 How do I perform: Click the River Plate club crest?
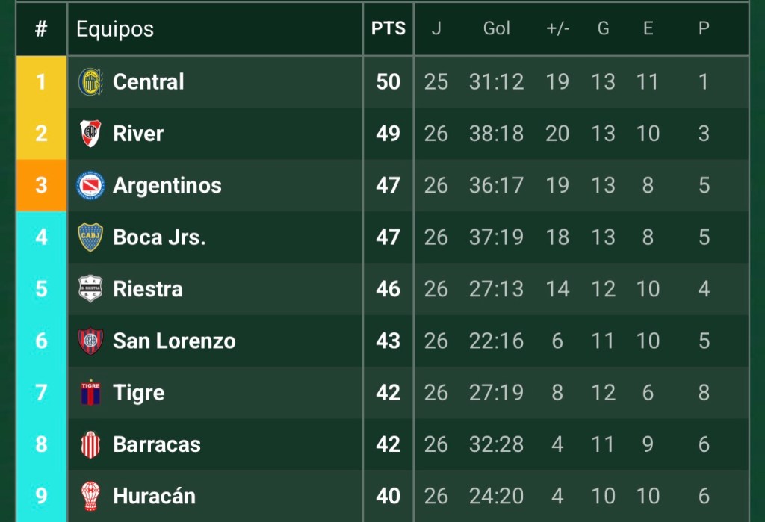coord(91,134)
